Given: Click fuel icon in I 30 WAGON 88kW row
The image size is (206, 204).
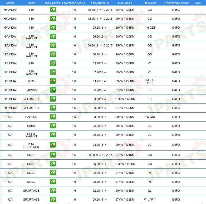Looking at the screenshot, I should pyautogui.click(x=53, y=36).
